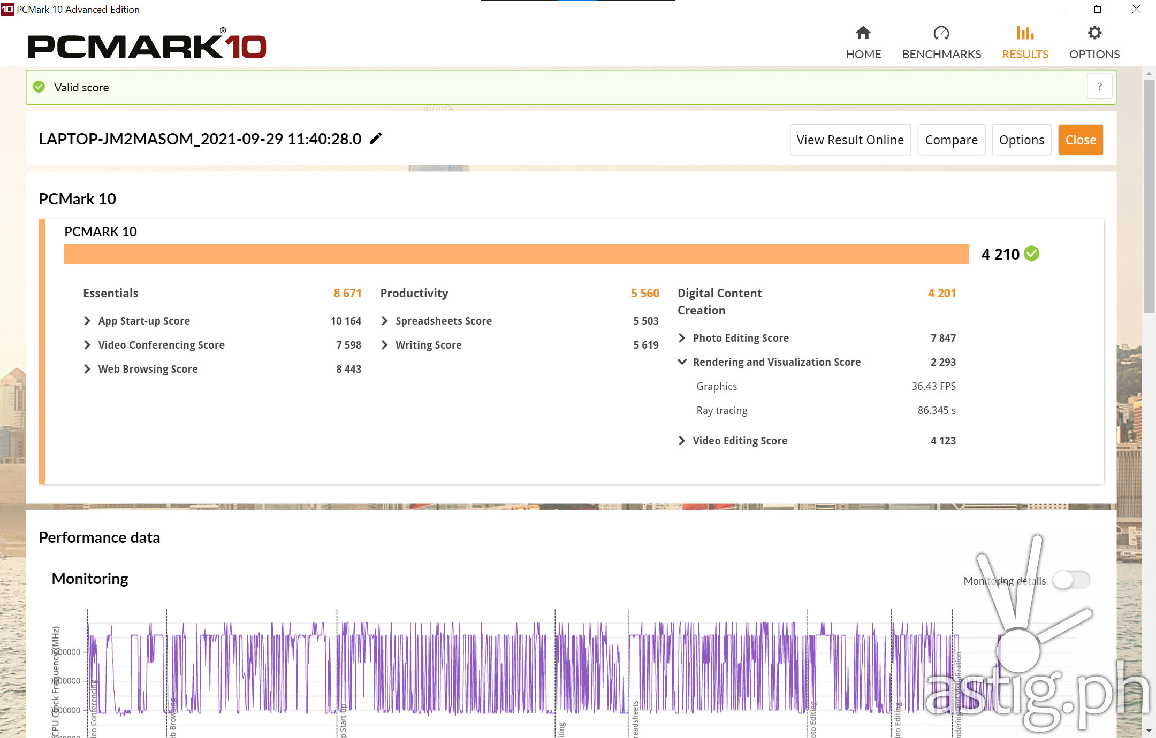Click the Results bar chart icon

coord(1025,33)
